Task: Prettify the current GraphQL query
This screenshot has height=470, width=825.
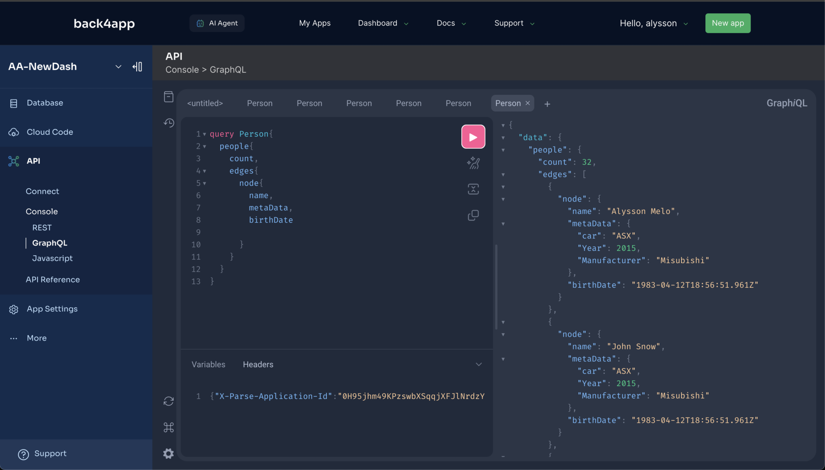Action: pyautogui.click(x=473, y=163)
